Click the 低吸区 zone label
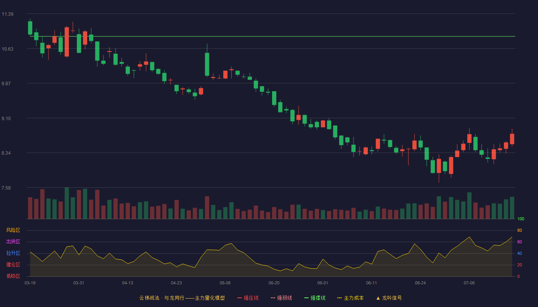This screenshot has height=307, width=538. pos(13,276)
